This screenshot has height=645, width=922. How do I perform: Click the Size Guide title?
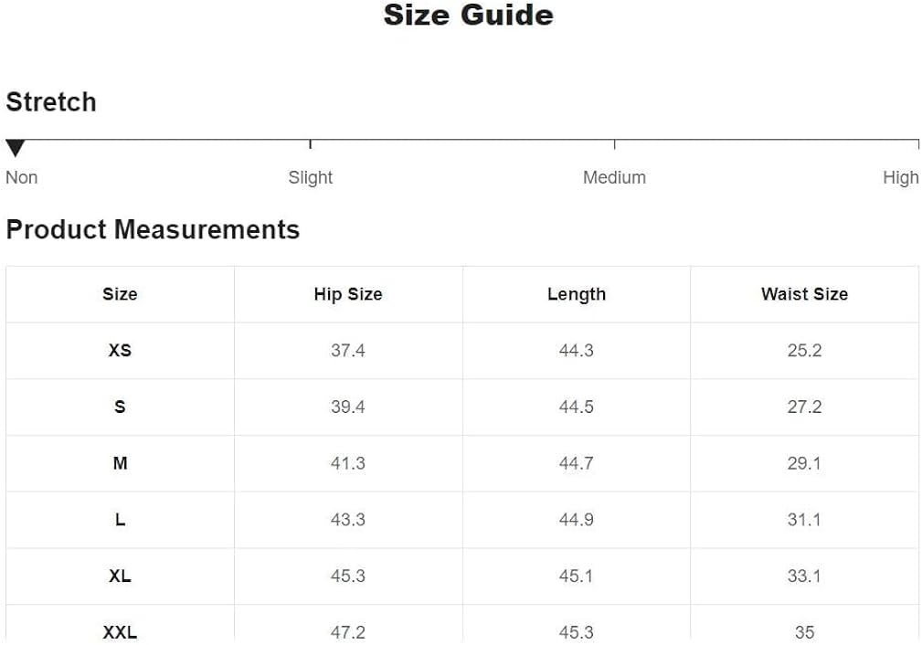point(468,16)
